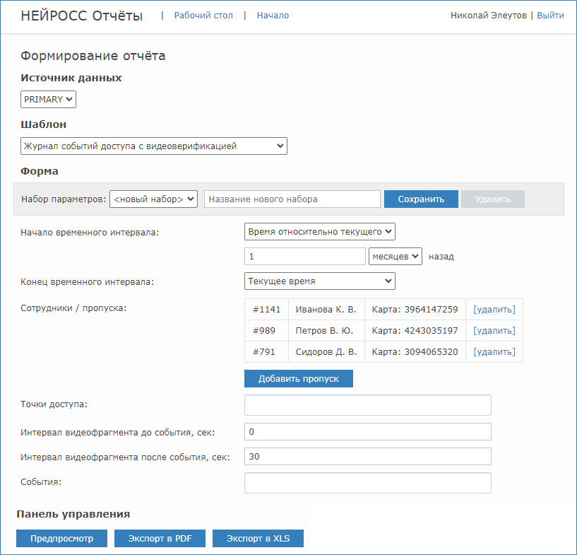Open the PRIMARY data source dropdown
This screenshot has width=577, height=555.
click(x=48, y=100)
